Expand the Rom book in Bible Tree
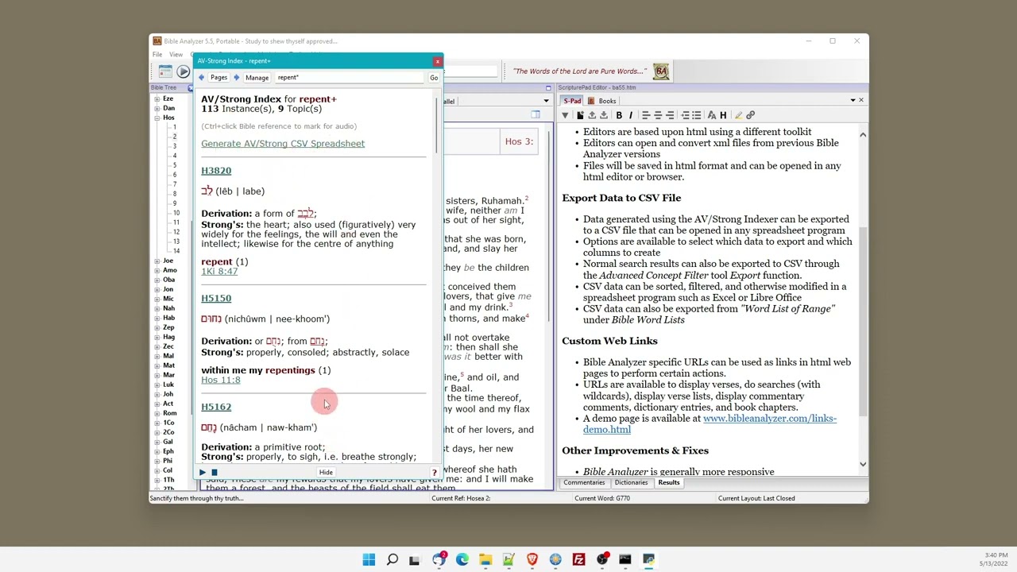1017x572 pixels. tap(157, 413)
